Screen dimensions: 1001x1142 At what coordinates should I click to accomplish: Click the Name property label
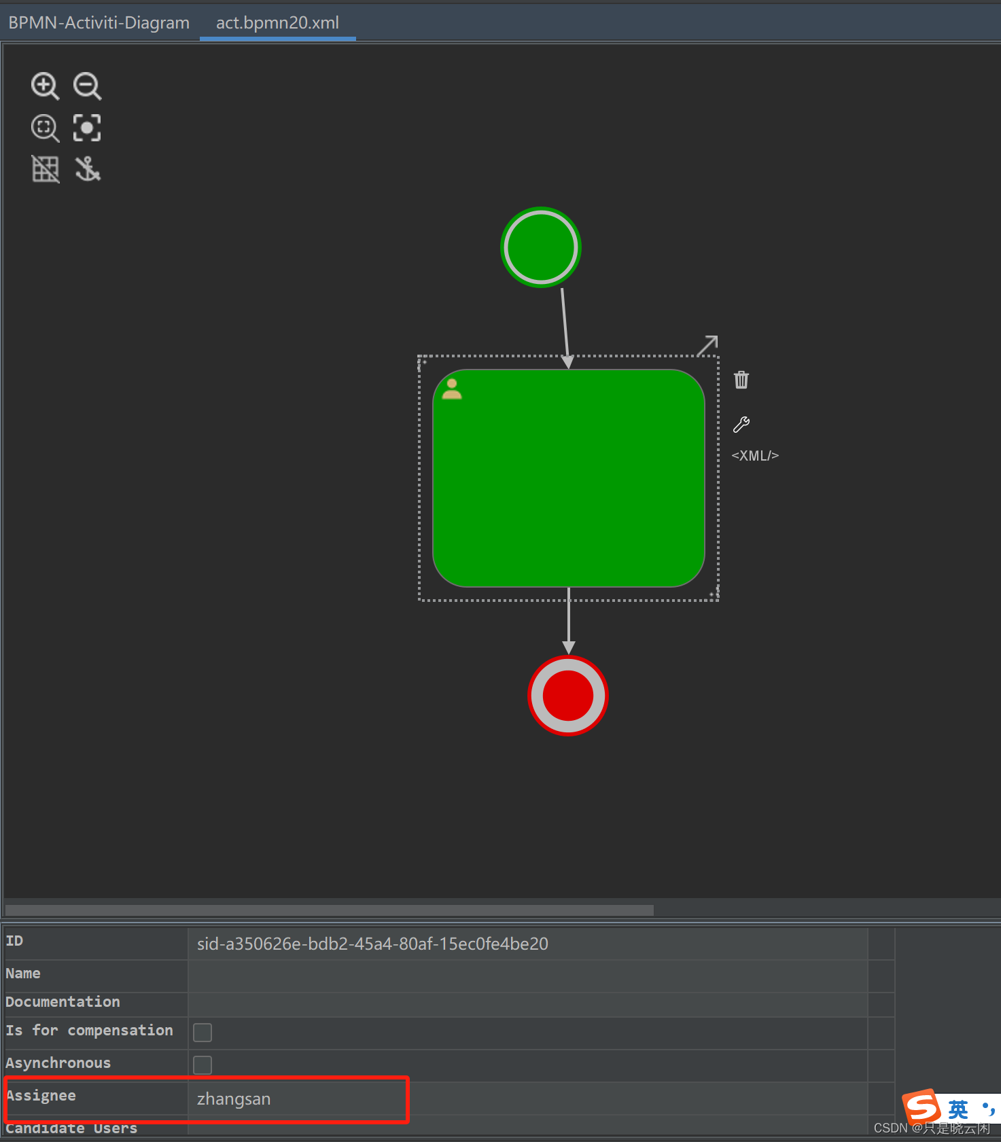(x=23, y=974)
